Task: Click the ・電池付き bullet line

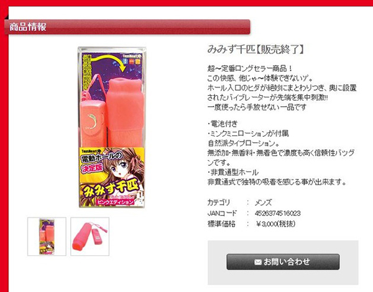Action: [223, 124]
